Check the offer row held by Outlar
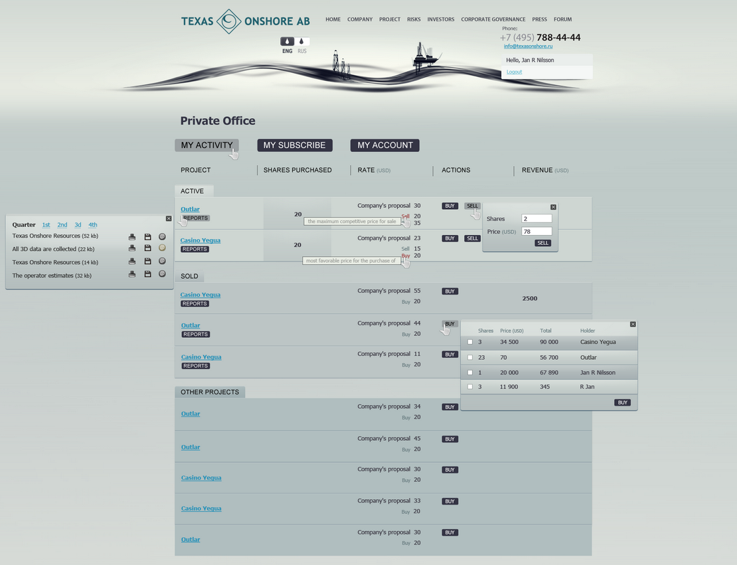The height and width of the screenshot is (565, 737). click(470, 357)
